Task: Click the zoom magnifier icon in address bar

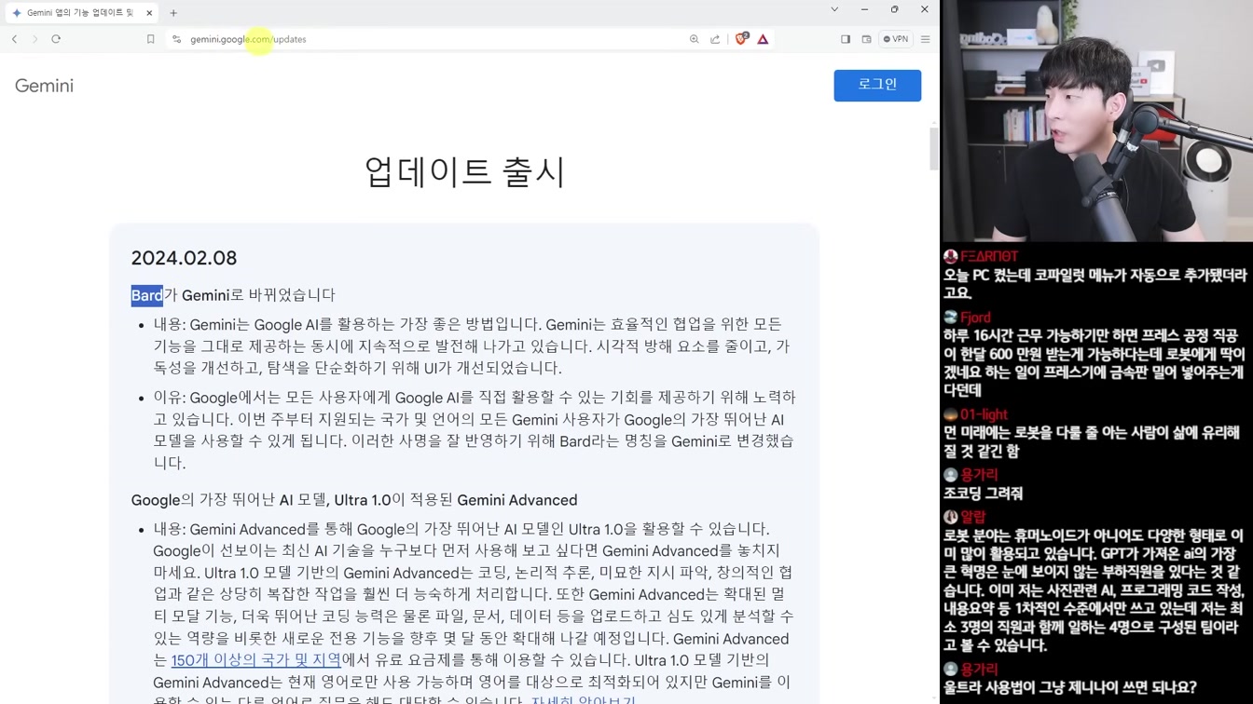Action: click(x=694, y=39)
